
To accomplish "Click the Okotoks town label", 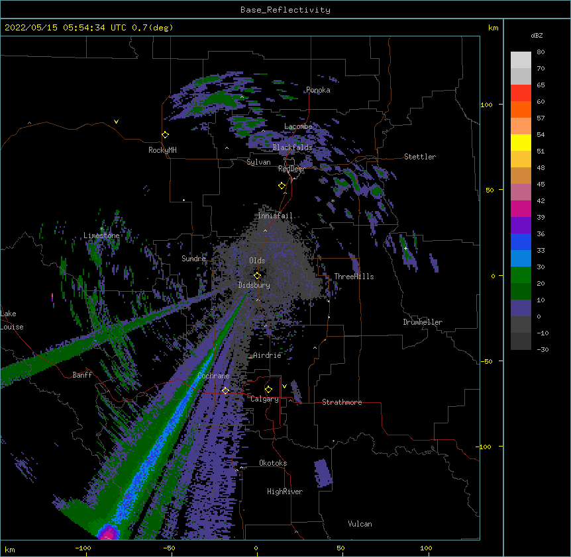I will tap(273, 463).
